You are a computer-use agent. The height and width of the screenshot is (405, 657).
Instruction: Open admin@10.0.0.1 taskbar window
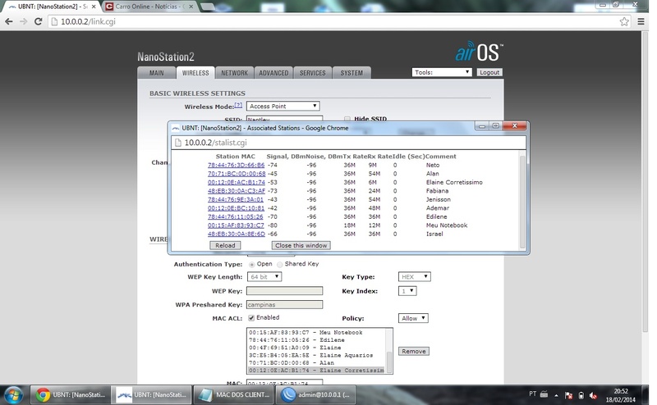[315, 394]
